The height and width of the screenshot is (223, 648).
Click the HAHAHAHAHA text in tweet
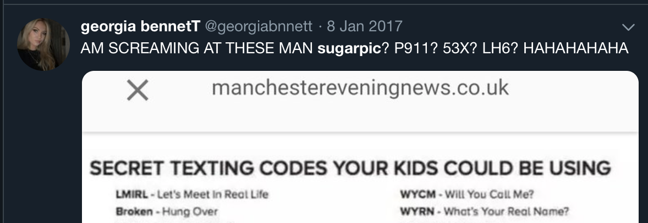coord(576,48)
